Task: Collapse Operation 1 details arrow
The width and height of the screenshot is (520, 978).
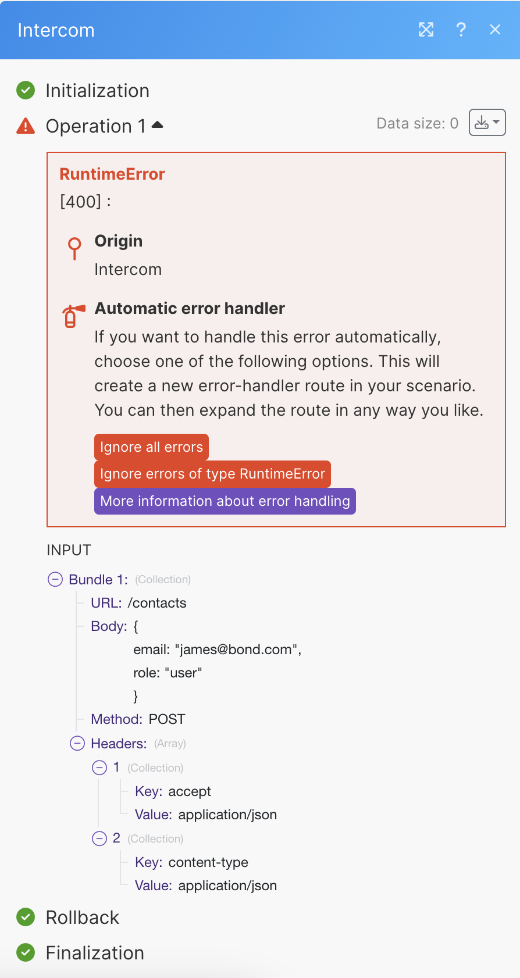Action: tap(158, 125)
